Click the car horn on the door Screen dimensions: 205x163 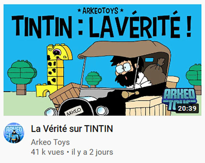click(x=130, y=94)
